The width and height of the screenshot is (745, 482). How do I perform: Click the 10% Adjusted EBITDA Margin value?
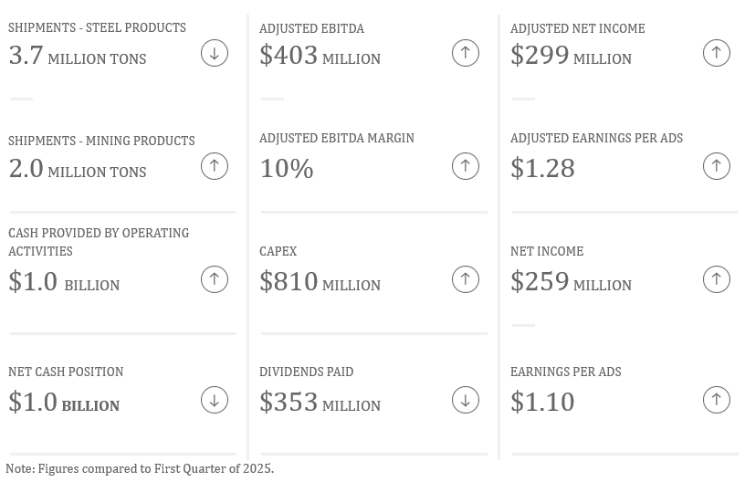coord(287,169)
